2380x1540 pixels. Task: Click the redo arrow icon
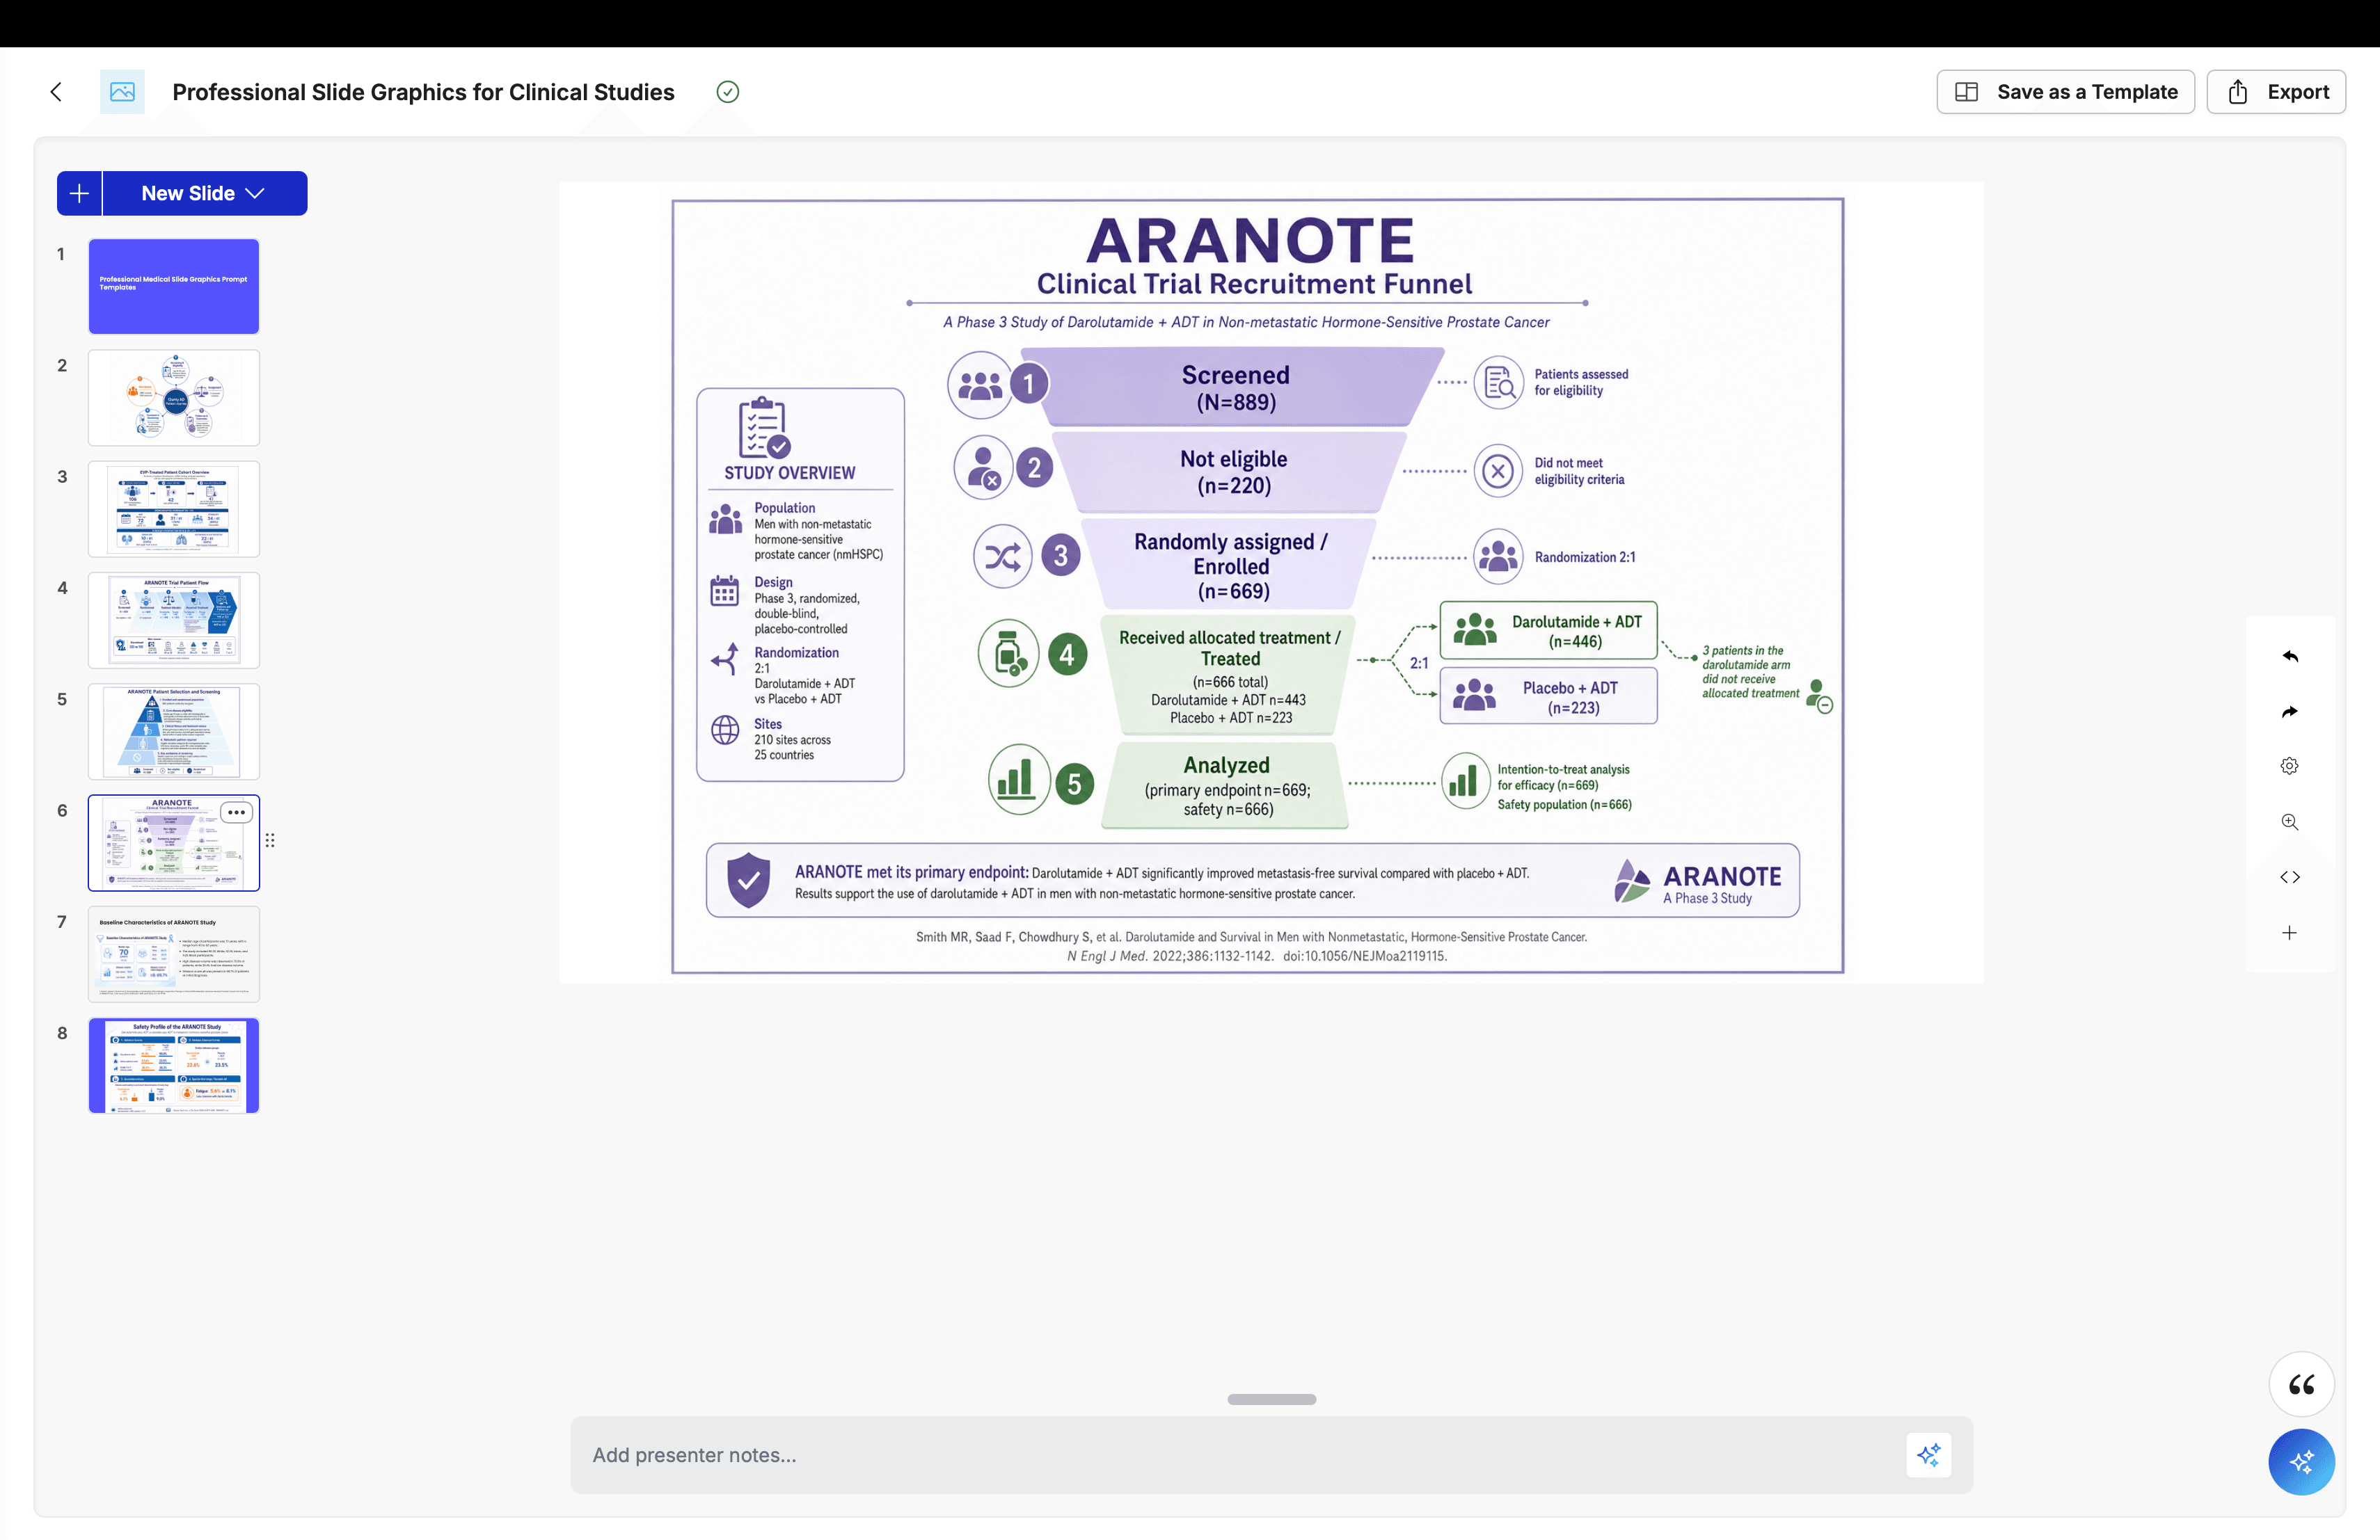click(x=2290, y=712)
